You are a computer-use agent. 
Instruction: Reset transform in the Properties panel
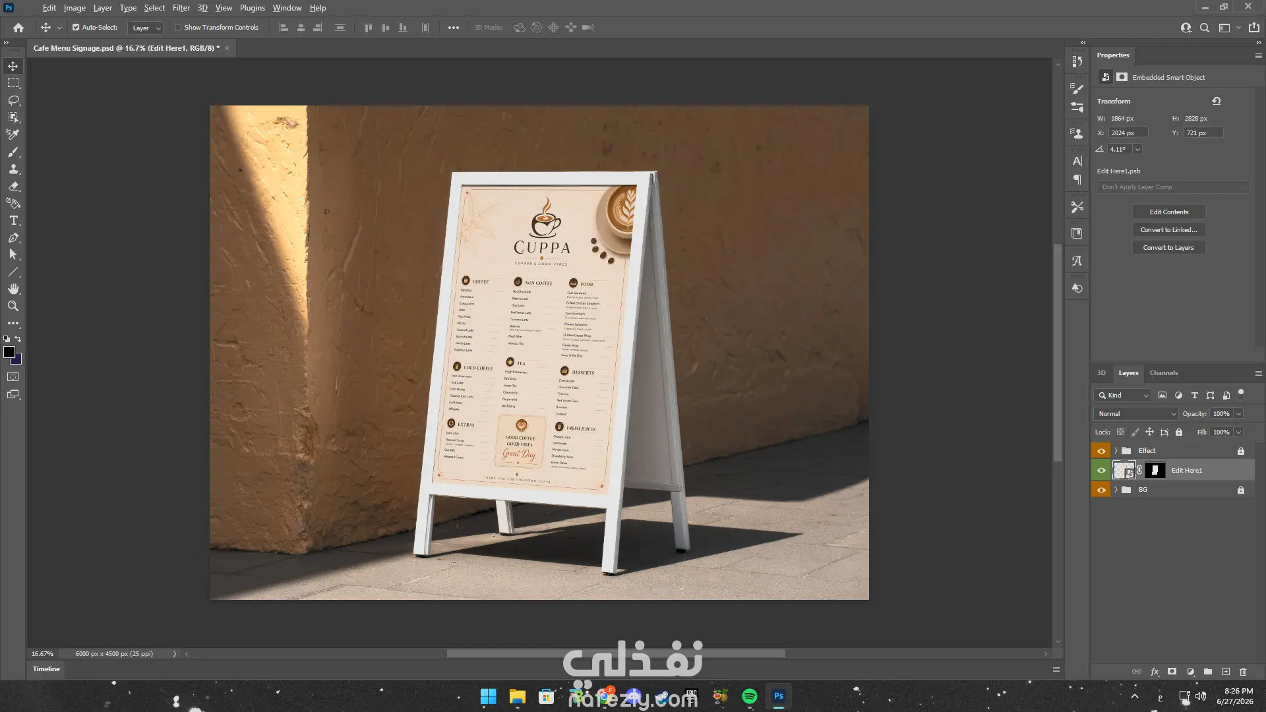pos(1217,101)
